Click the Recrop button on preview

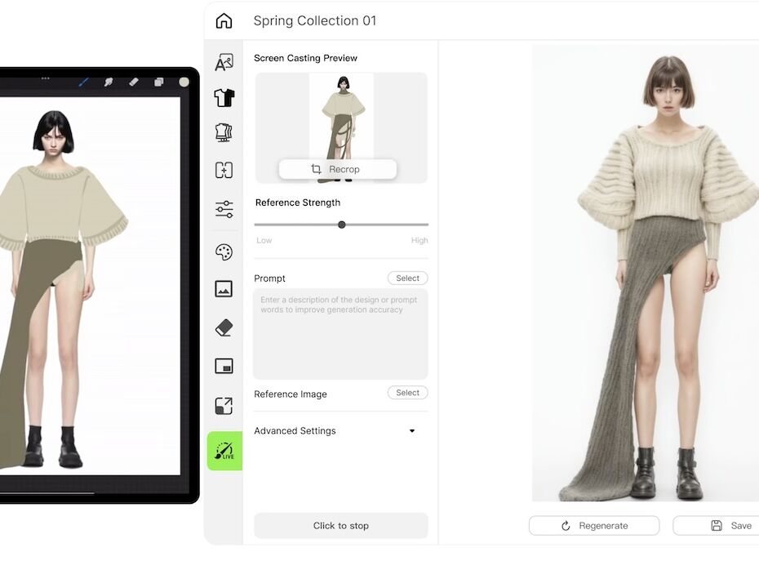[337, 169]
